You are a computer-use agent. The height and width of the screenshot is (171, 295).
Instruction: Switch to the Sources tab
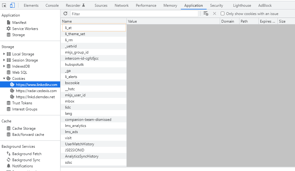click(101, 6)
